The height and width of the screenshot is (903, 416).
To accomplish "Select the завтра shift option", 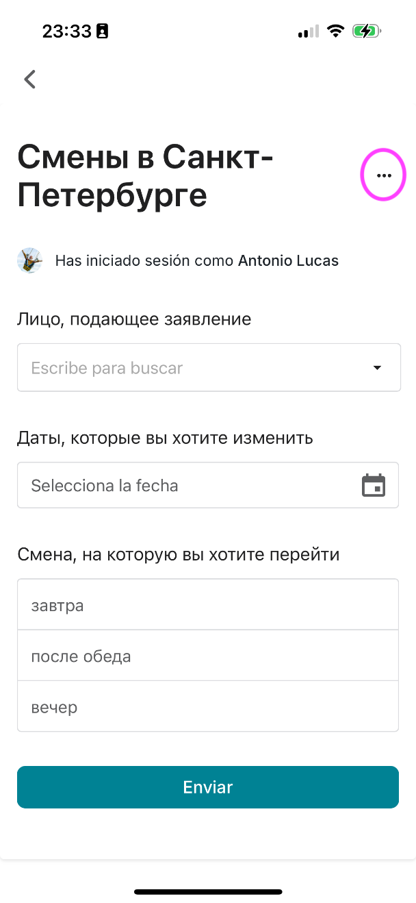I will tap(208, 605).
